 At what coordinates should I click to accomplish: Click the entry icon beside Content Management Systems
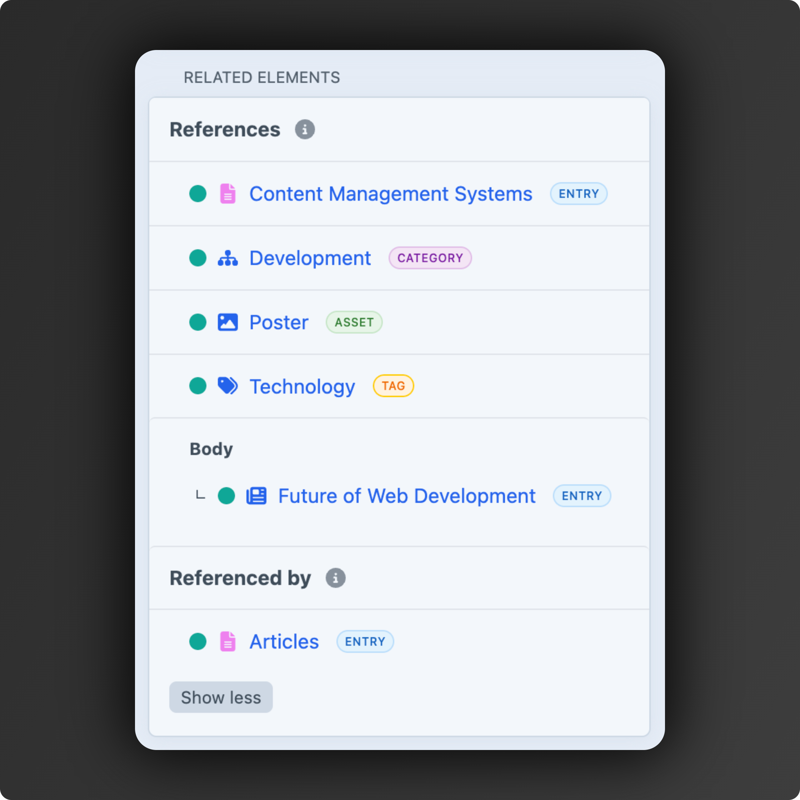tap(227, 193)
